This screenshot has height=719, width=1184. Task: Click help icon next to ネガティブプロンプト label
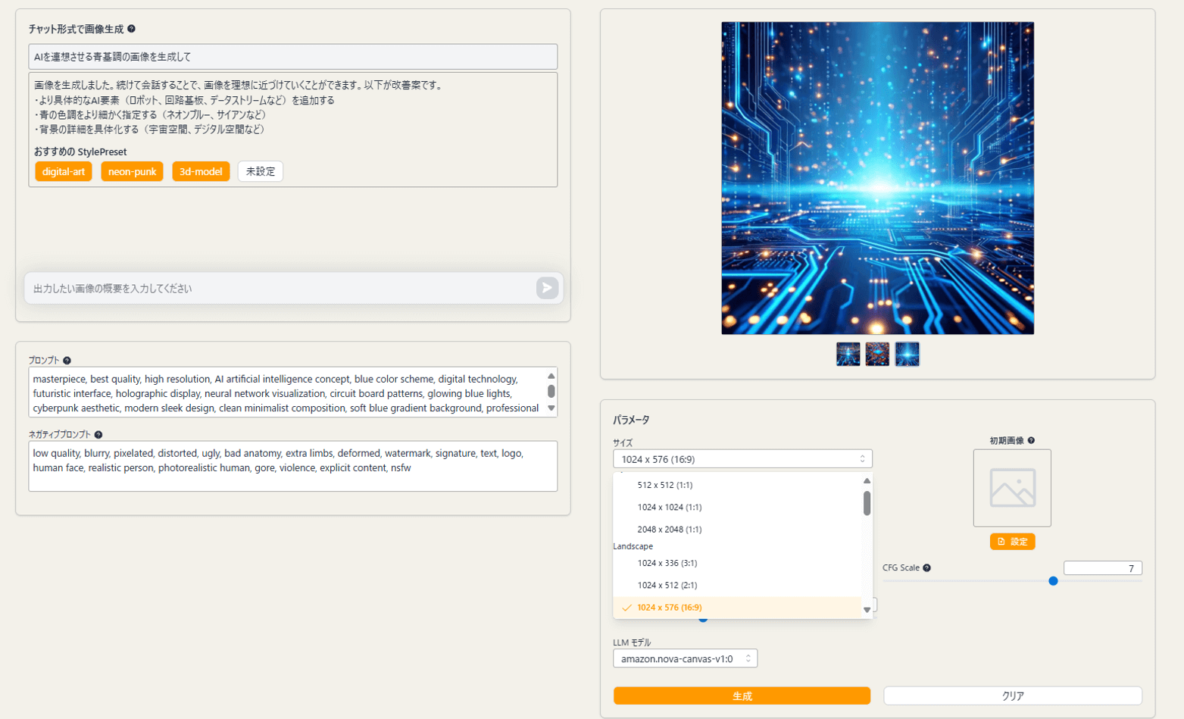98,435
